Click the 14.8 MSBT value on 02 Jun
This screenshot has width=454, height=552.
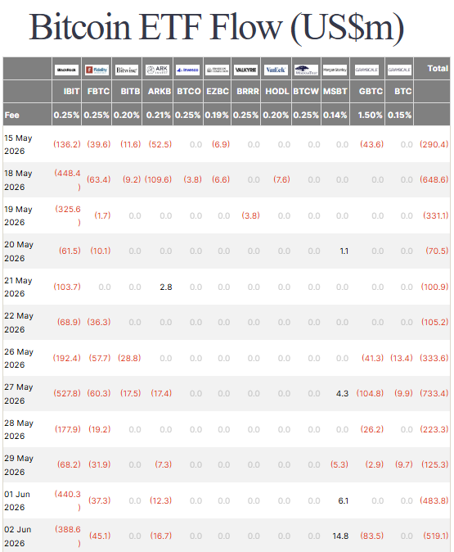340,536
